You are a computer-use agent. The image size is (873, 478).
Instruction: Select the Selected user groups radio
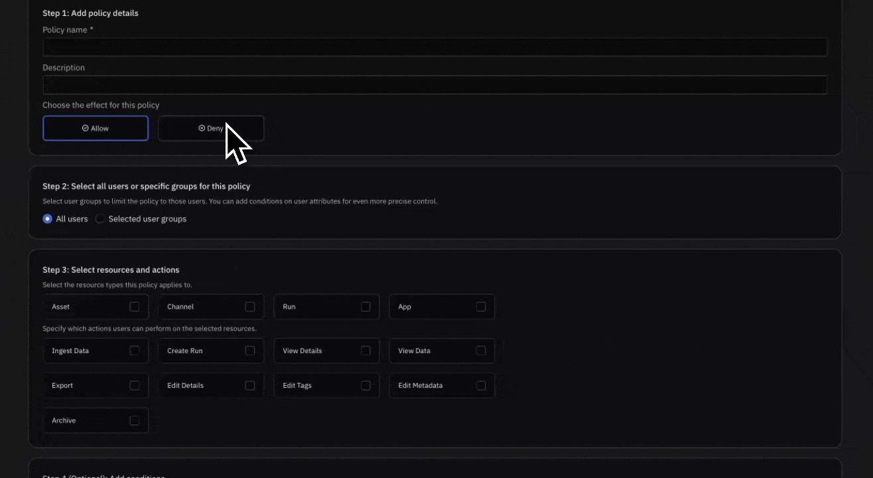click(x=100, y=219)
